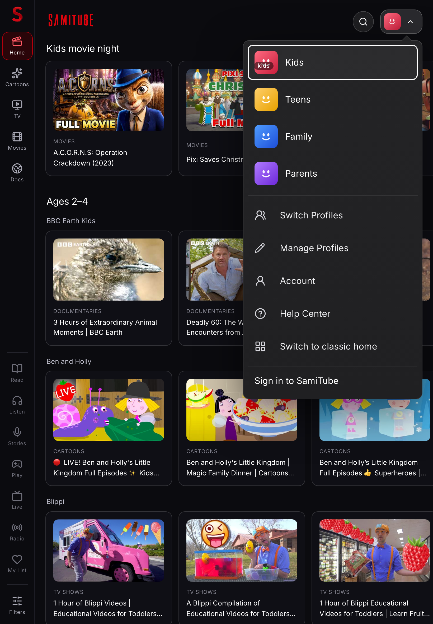The width and height of the screenshot is (433, 624).
Task: Open Blippi strawberry fruit thumbnail
Action: click(x=375, y=550)
